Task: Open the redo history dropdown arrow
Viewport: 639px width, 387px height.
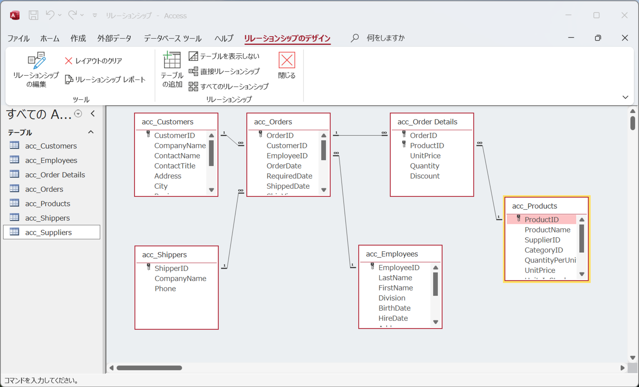Action: pos(82,15)
